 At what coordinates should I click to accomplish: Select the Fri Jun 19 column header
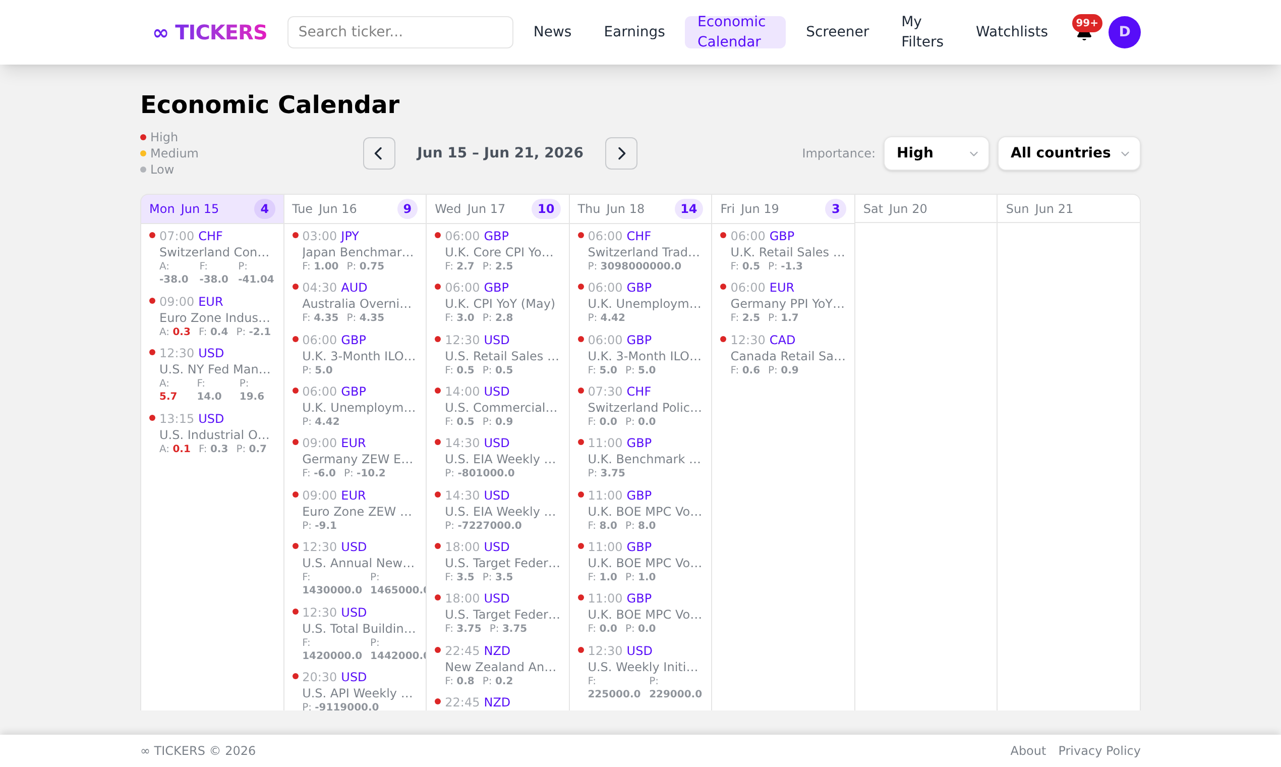783,209
